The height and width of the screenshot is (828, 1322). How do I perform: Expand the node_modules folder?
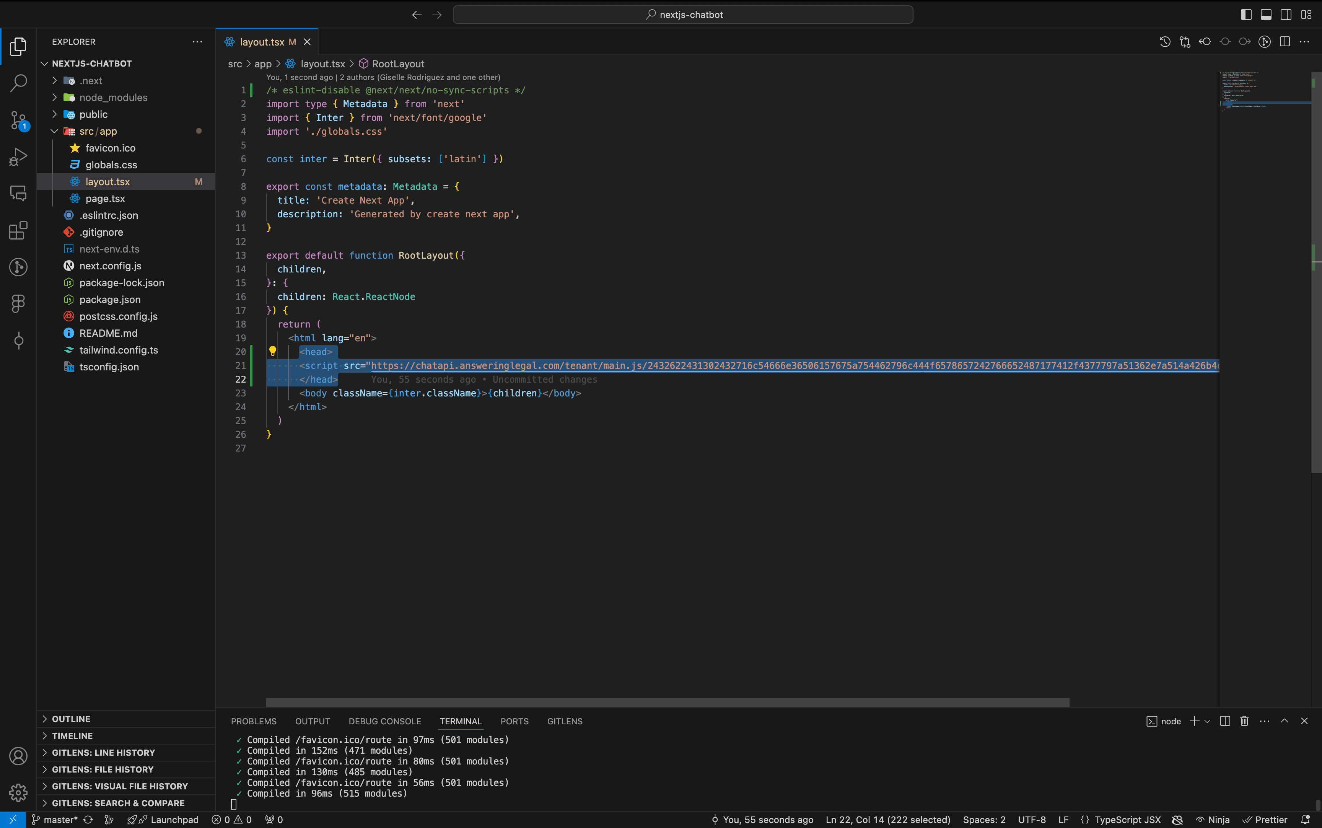click(x=113, y=98)
